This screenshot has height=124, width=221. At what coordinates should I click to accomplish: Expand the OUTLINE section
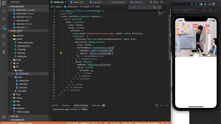[28, 116]
